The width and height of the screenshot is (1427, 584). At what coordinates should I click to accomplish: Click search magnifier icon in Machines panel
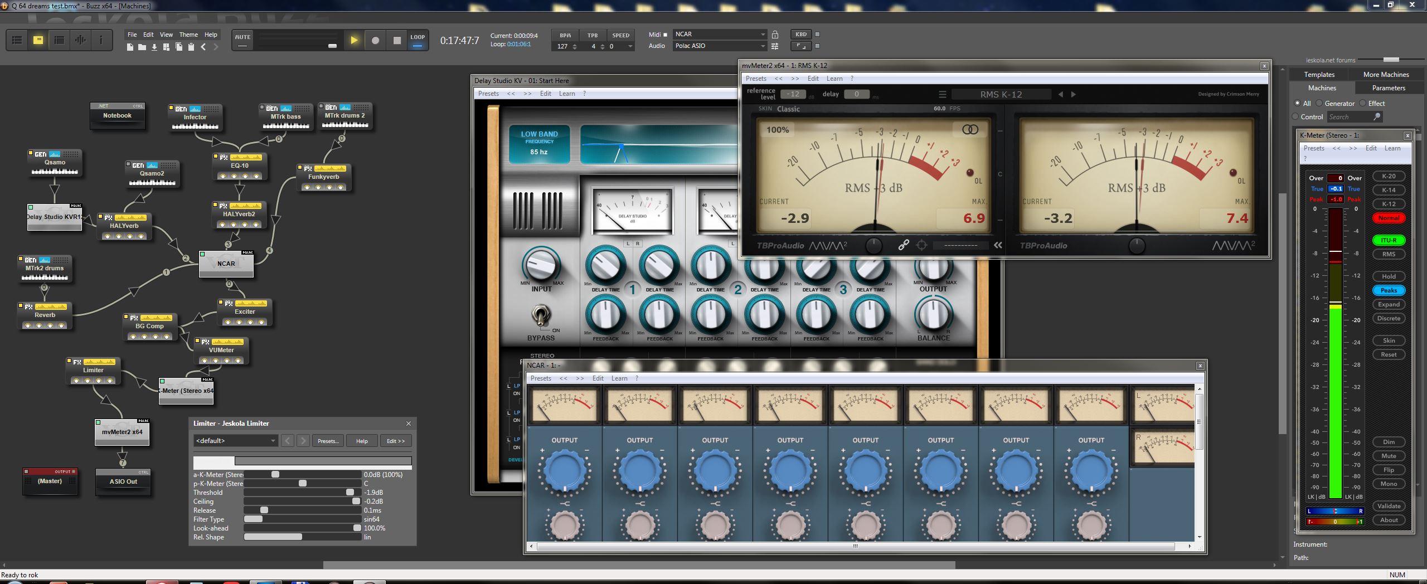click(x=1377, y=117)
